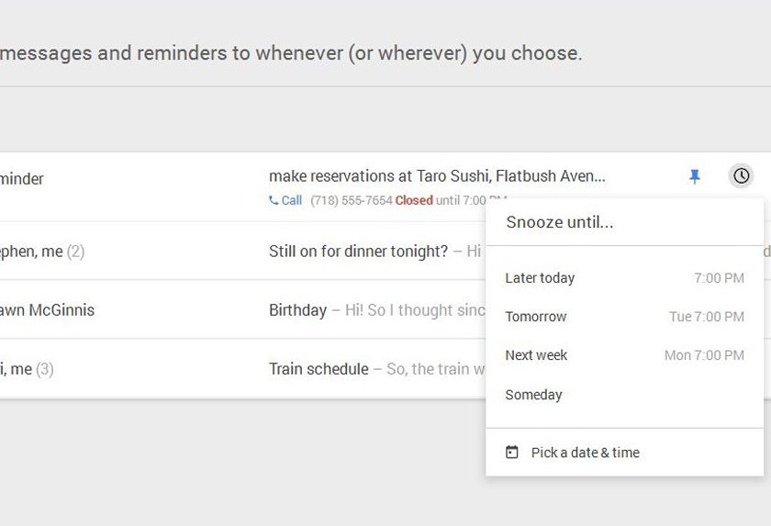Click the calendar icon in snooze menu
The width and height of the screenshot is (771, 526).
[512, 453]
